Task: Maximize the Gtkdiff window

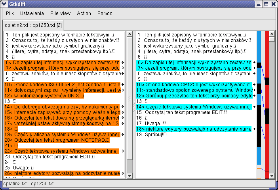Action: (x=266, y=4)
